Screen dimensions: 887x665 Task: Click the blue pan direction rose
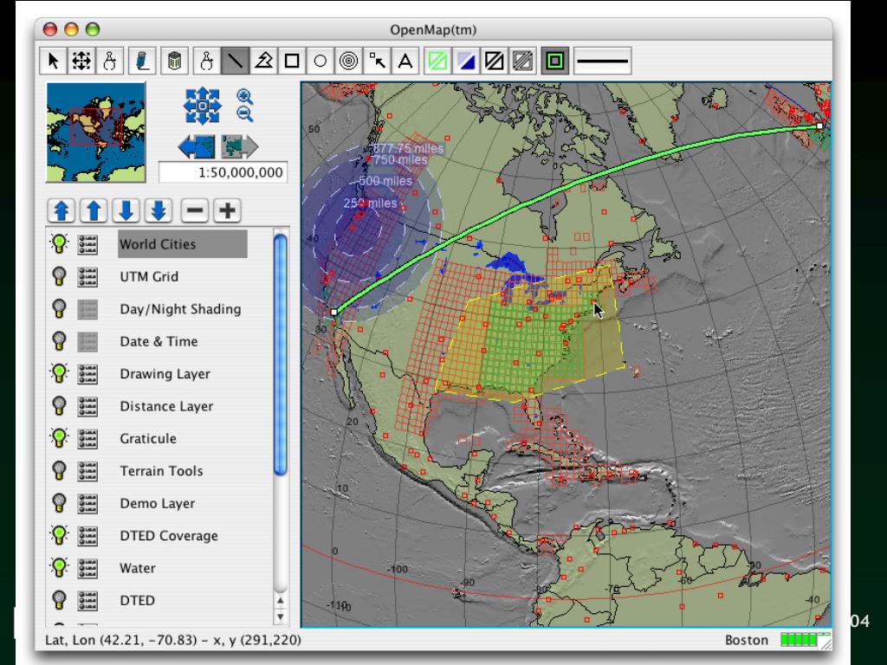[x=202, y=106]
